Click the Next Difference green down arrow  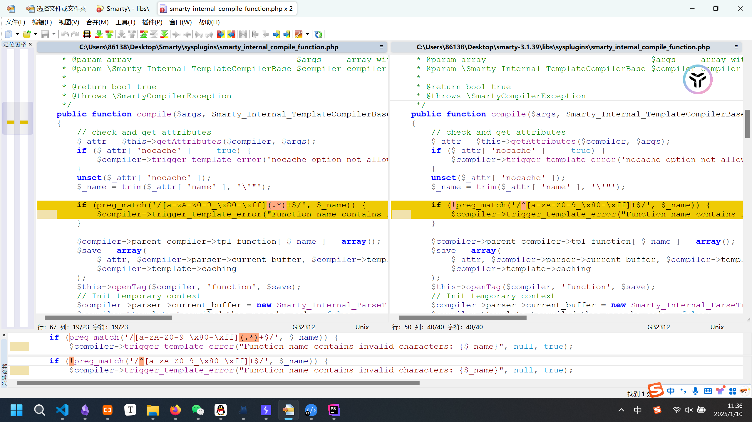(x=99, y=34)
